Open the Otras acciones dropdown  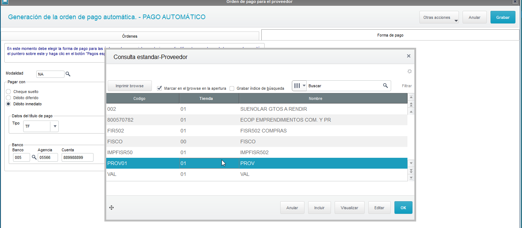pyautogui.click(x=439, y=17)
